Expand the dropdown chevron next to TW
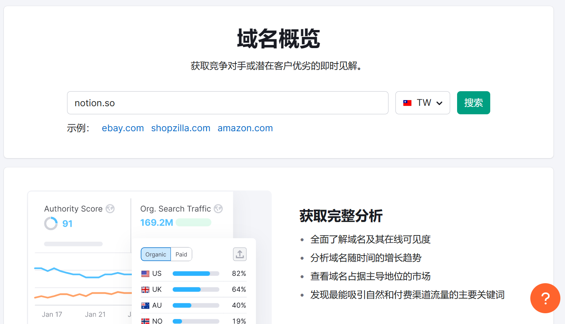Viewport: 565px width, 324px height. pos(439,103)
